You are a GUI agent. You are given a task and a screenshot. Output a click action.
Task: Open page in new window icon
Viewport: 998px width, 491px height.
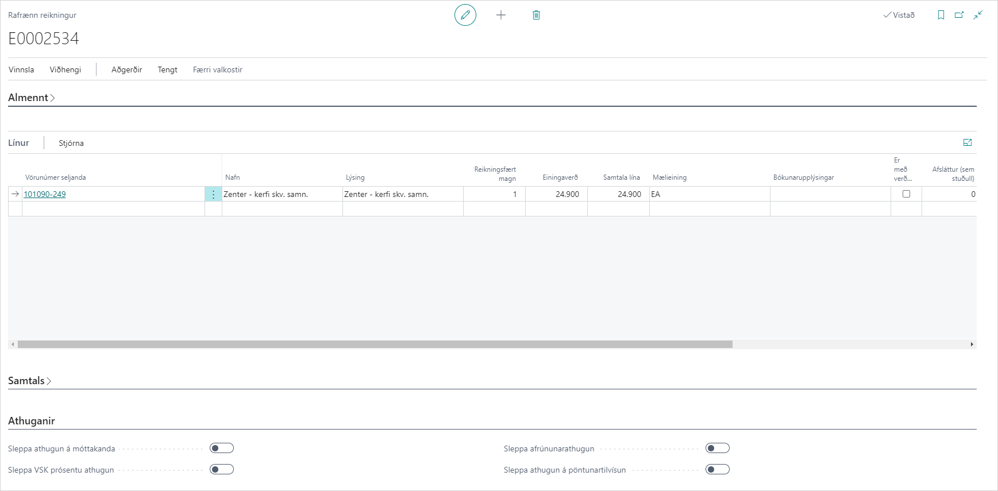(x=959, y=15)
